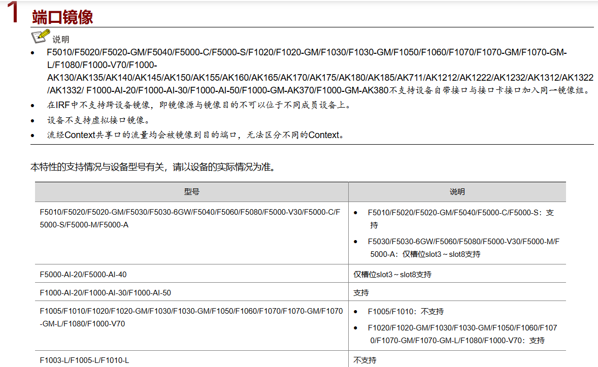
Task: Click the 说明 note label
Action: 60,39
